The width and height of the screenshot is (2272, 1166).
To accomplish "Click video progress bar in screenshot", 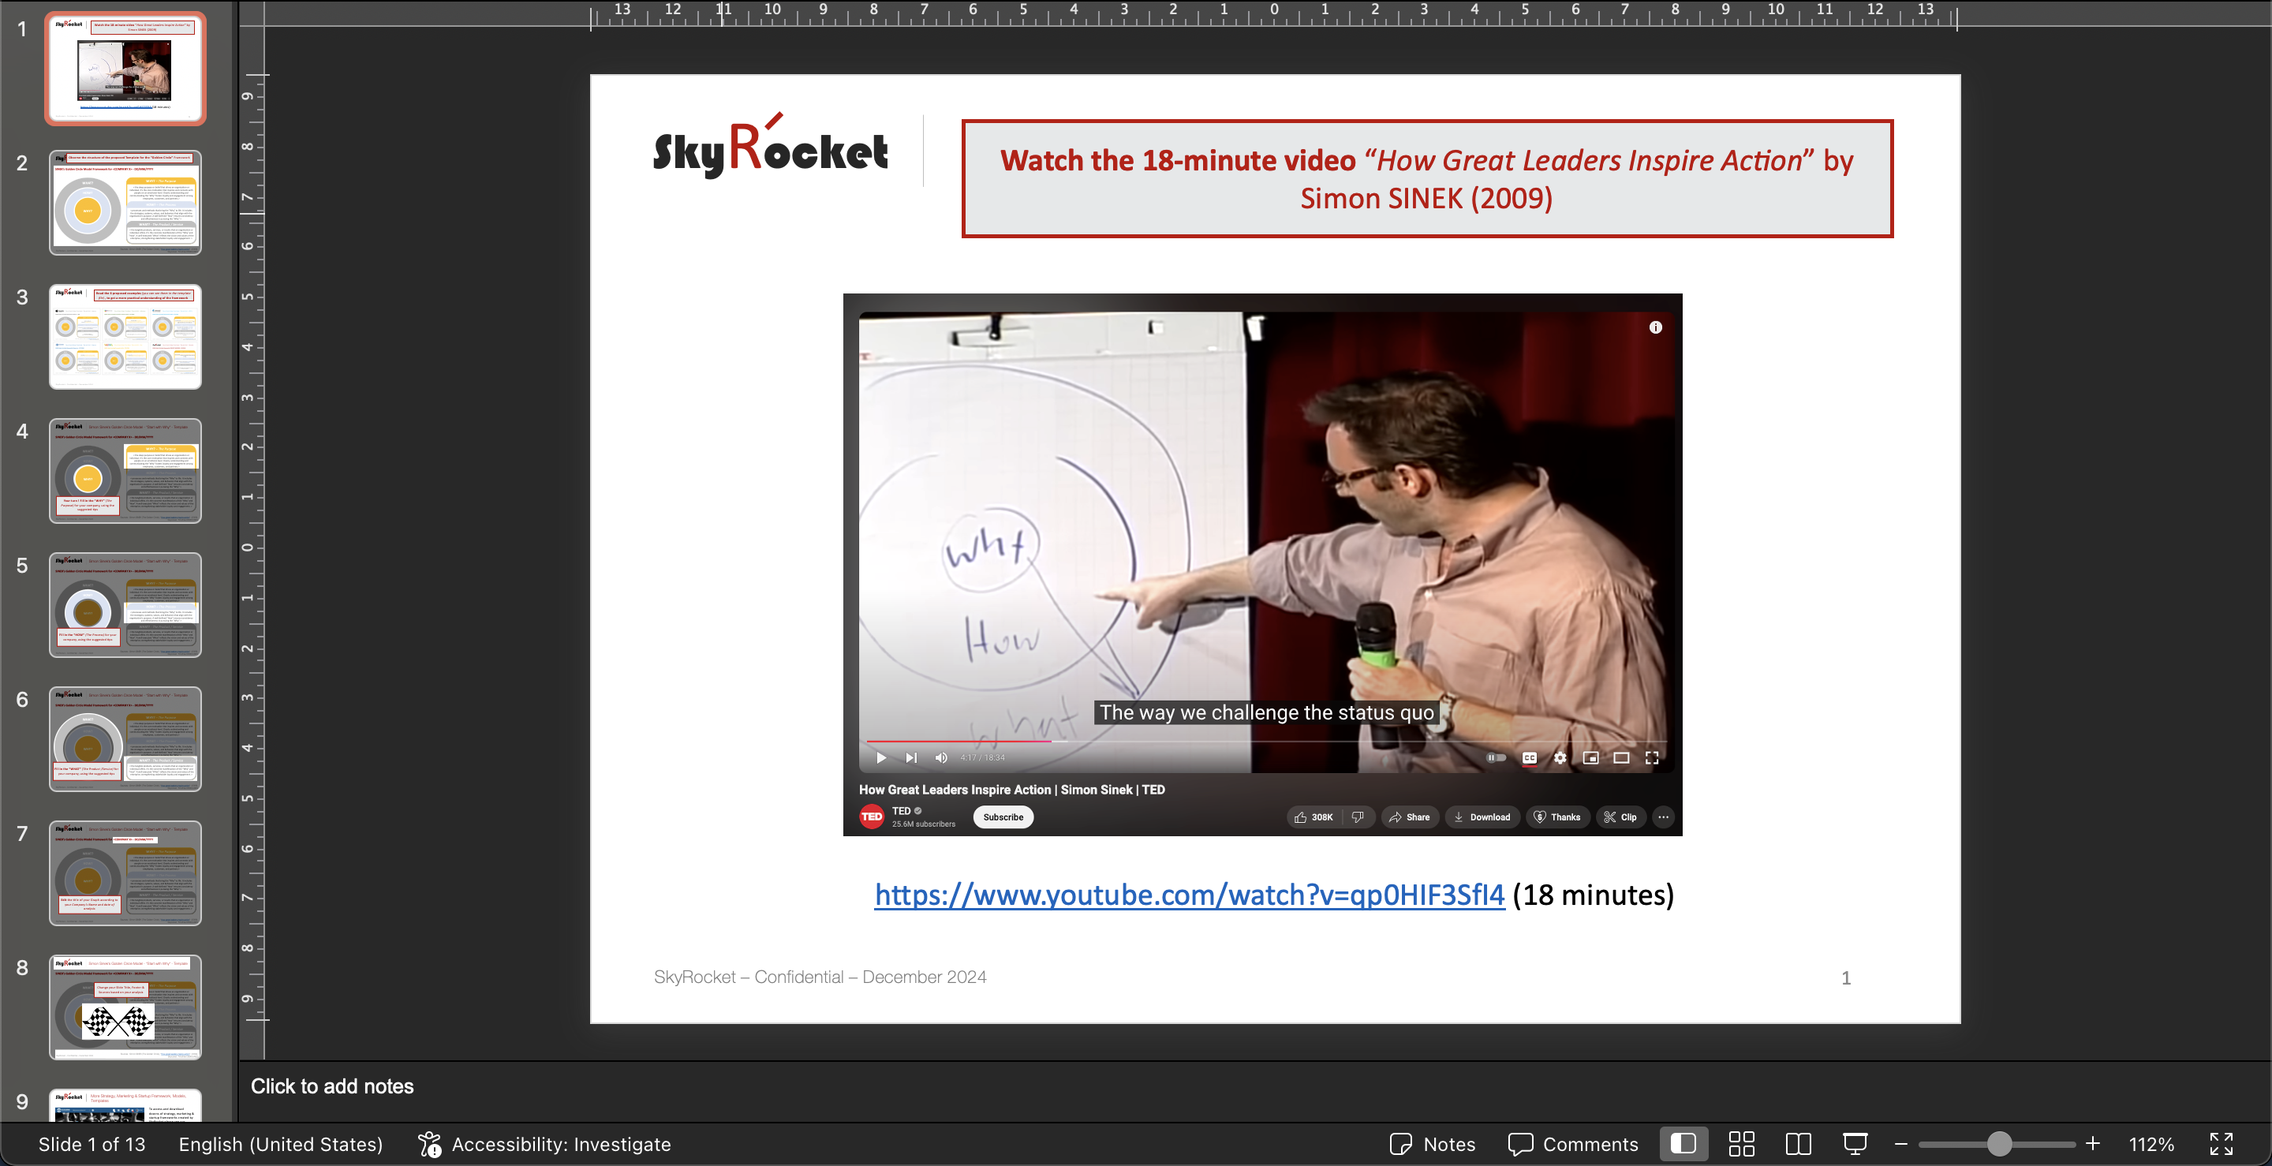I will coord(1265,741).
